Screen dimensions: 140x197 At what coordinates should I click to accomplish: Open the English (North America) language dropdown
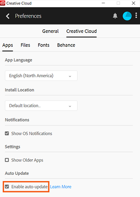coord(41,76)
